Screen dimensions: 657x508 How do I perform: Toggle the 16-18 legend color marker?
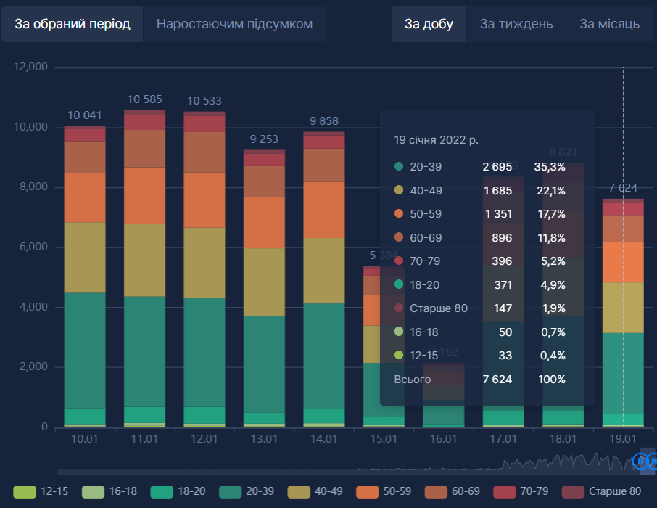point(93,491)
